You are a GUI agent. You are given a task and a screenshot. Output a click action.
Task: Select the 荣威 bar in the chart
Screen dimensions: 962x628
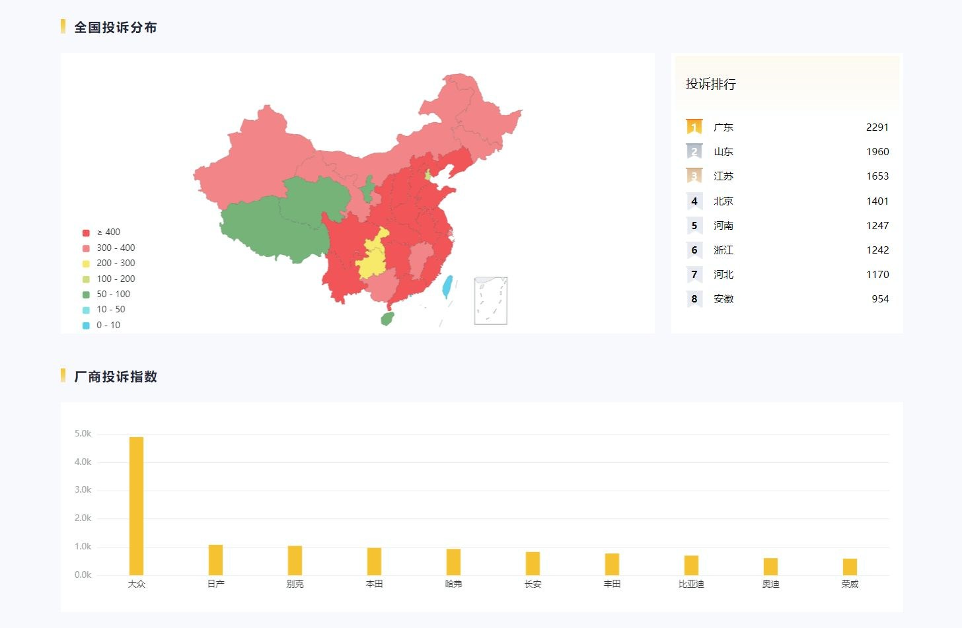pos(850,567)
